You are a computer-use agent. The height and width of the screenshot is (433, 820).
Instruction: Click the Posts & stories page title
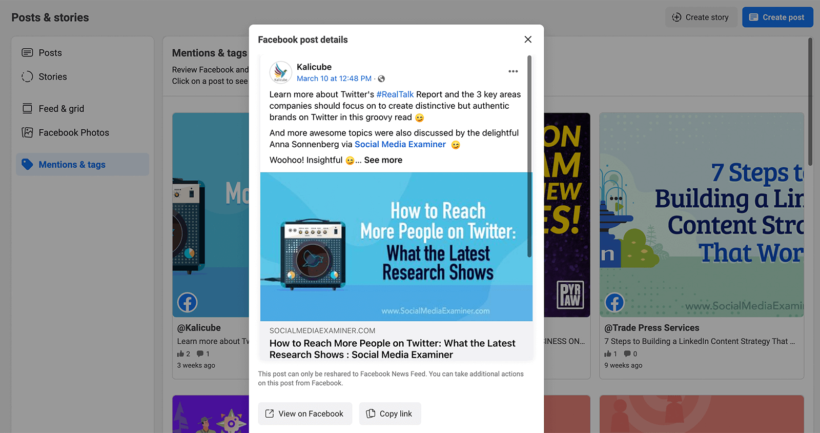click(x=50, y=17)
